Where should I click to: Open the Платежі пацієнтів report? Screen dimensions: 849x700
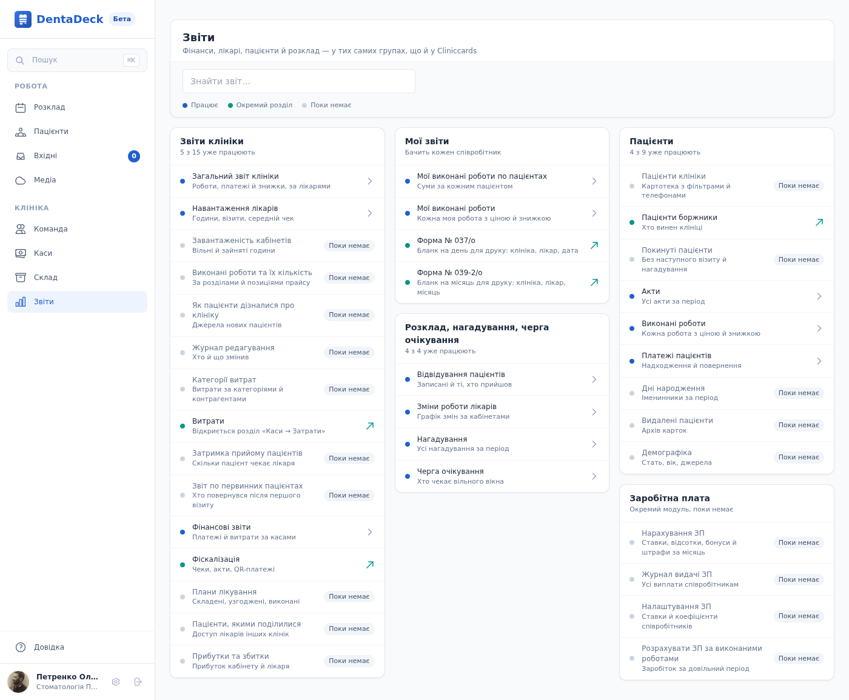[x=727, y=361]
